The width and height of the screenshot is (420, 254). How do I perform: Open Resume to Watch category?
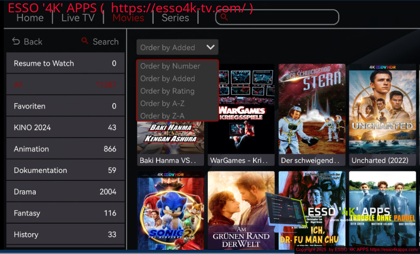(x=65, y=63)
